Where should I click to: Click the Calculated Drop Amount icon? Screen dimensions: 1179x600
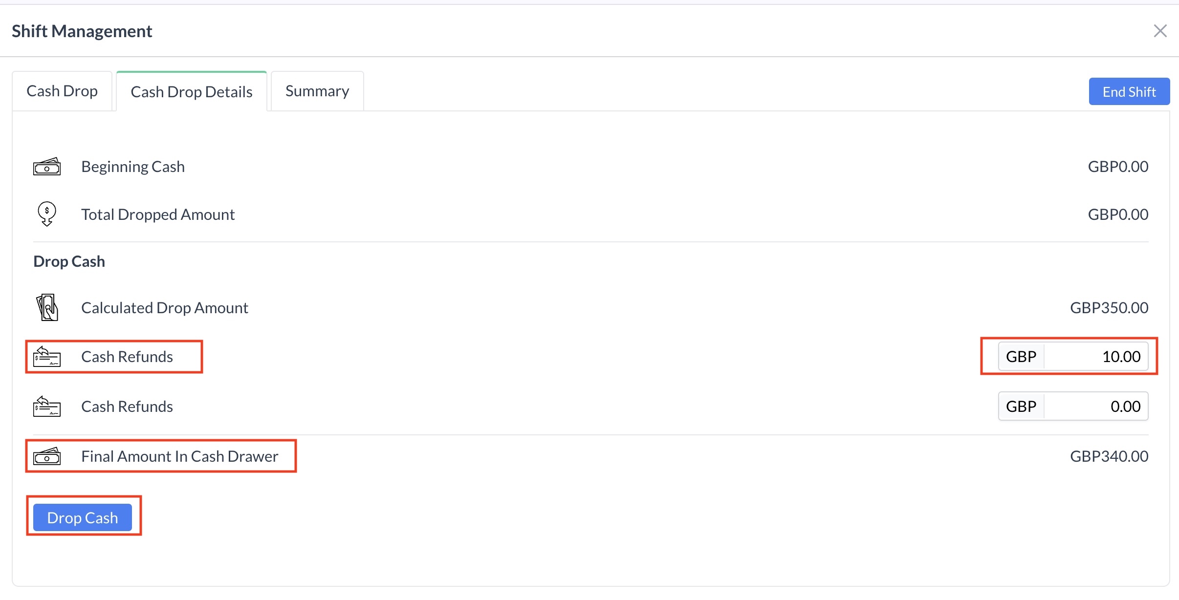47,308
